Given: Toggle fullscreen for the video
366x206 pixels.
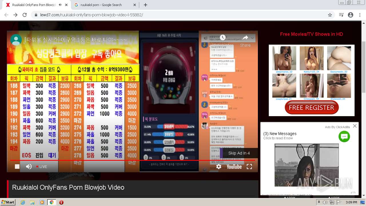Looking at the screenshot, I should 249,167.
